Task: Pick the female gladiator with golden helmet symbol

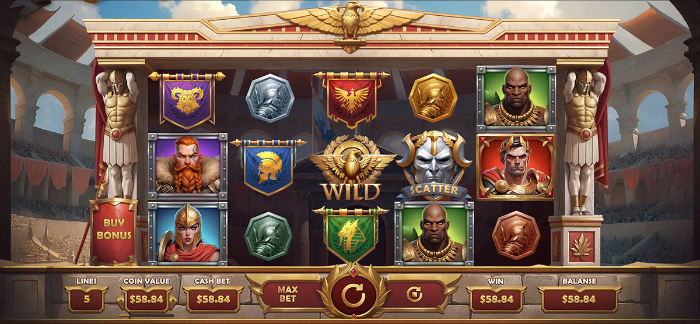Action: click(x=188, y=232)
